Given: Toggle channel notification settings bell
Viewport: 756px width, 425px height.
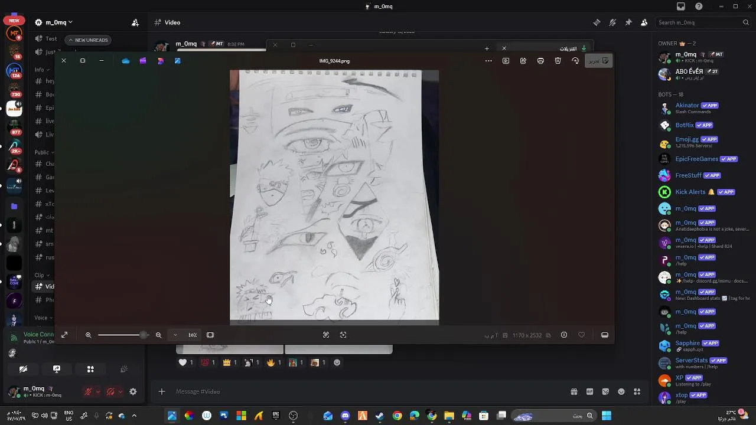Looking at the screenshot, I should pyautogui.click(x=612, y=22).
